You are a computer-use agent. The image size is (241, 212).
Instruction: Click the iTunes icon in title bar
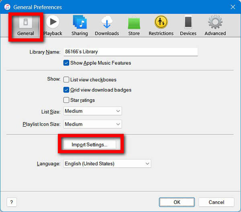pyautogui.click(x=7, y=7)
